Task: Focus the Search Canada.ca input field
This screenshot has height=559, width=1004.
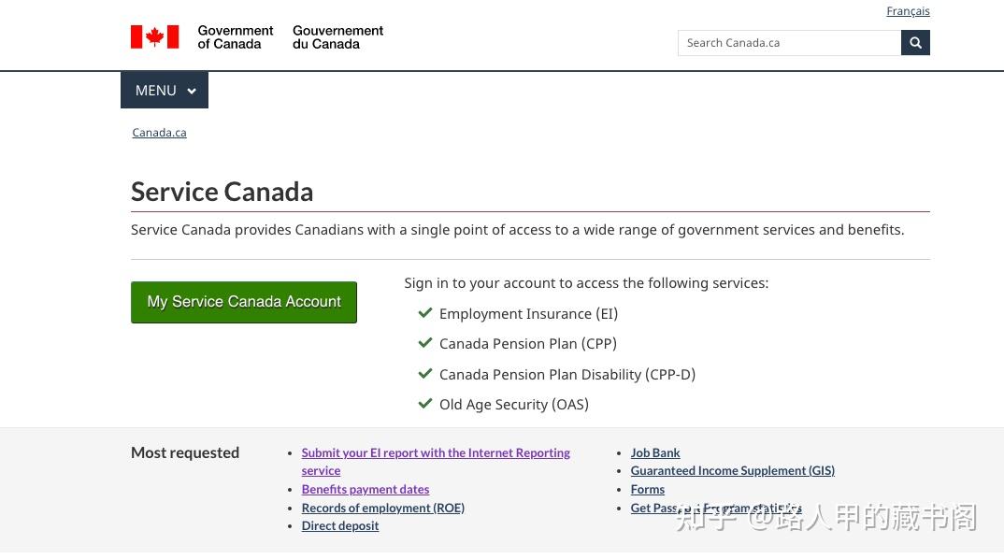Action: 789,43
